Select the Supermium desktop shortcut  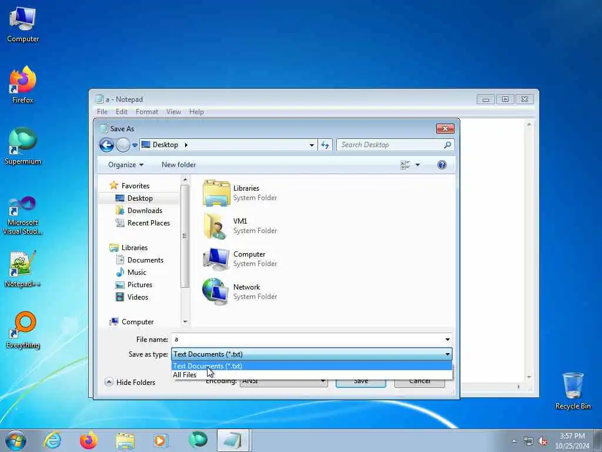(23, 146)
